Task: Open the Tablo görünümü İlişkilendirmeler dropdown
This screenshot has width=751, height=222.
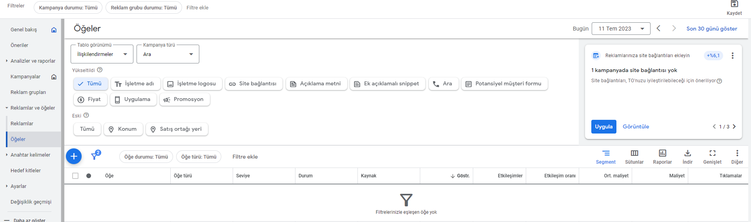Action: tap(102, 54)
